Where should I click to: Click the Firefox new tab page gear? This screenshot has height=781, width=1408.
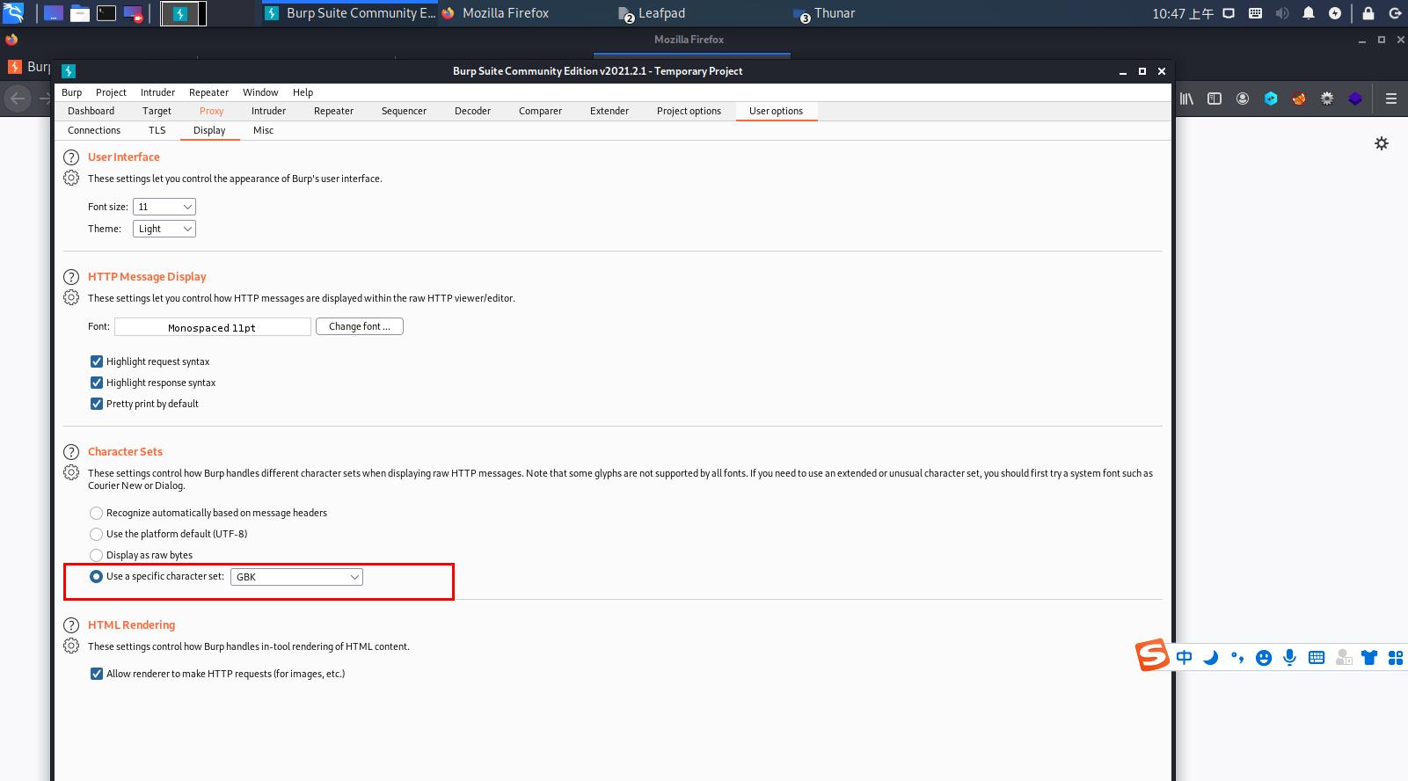1382,143
